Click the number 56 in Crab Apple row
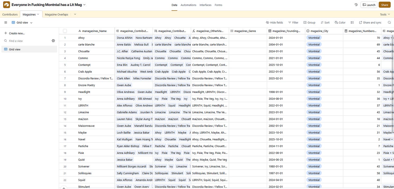This screenshot has width=394, height=189. pyautogui.click(x=378, y=71)
